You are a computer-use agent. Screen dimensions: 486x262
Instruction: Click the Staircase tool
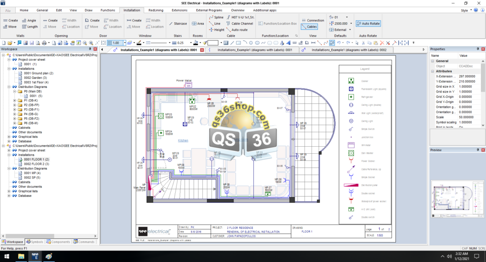click(x=178, y=24)
